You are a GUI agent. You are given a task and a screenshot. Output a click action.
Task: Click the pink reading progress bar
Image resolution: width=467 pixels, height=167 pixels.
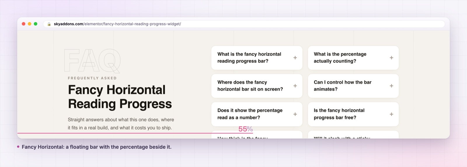pyautogui.click(x=135, y=133)
